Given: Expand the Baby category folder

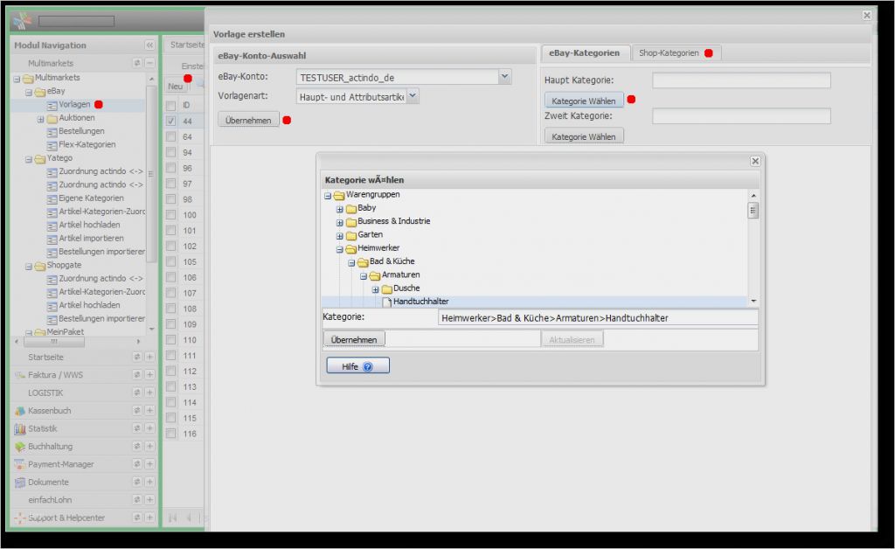Looking at the screenshot, I should click(x=340, y=209).
